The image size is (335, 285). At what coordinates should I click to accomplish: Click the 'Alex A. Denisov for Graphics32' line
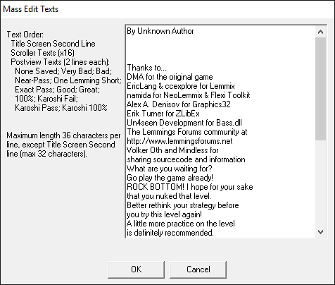179,104
